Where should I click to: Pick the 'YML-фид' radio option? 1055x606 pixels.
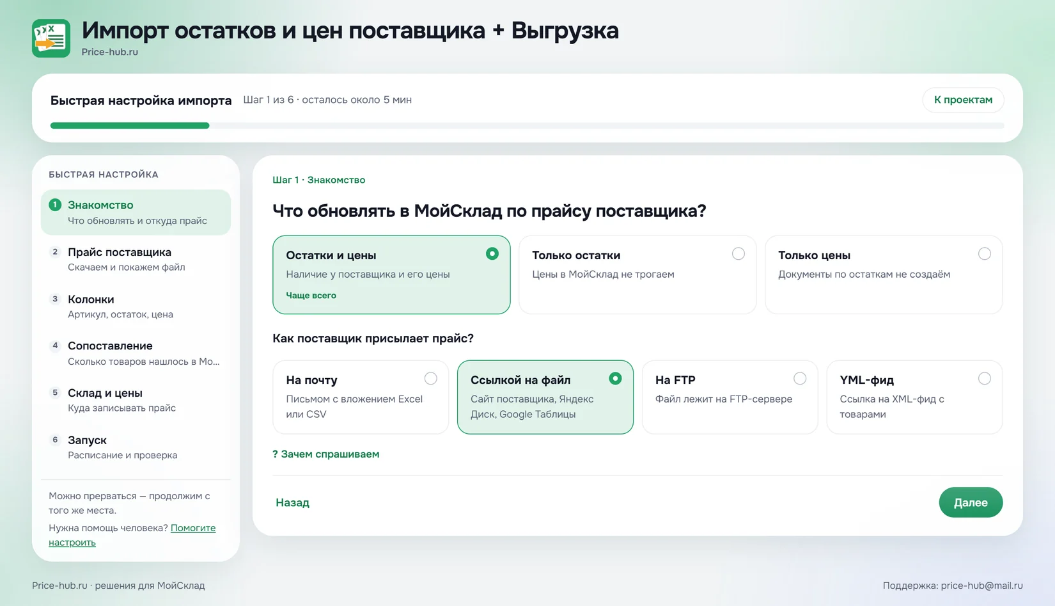click(914, 397)
